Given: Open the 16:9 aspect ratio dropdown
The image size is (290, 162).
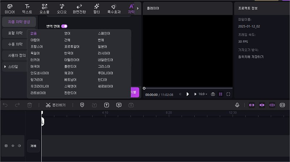Looking at the screenshot, I should (x=203, y=94).
